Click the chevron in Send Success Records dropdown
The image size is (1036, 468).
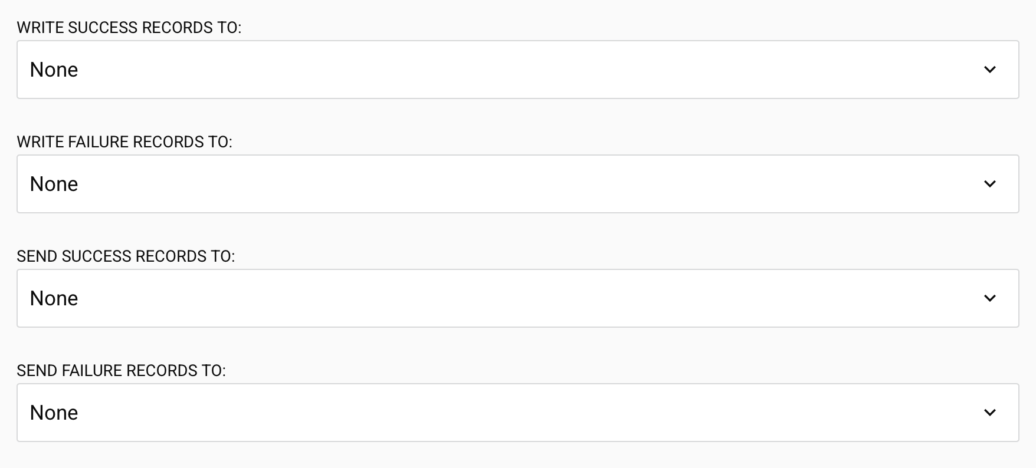pos(990,298)
